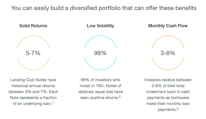
Task: Open footnote 2 after 'positive returns'
Action: tap(119, 96)
